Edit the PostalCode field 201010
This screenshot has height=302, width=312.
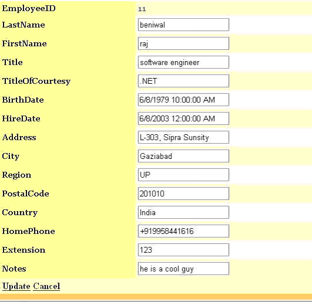(x=184, y=194)
